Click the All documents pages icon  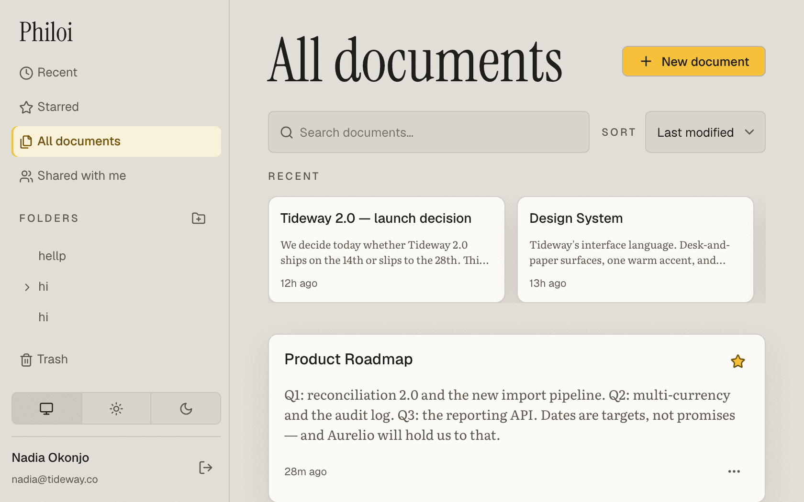coord(26,142)
